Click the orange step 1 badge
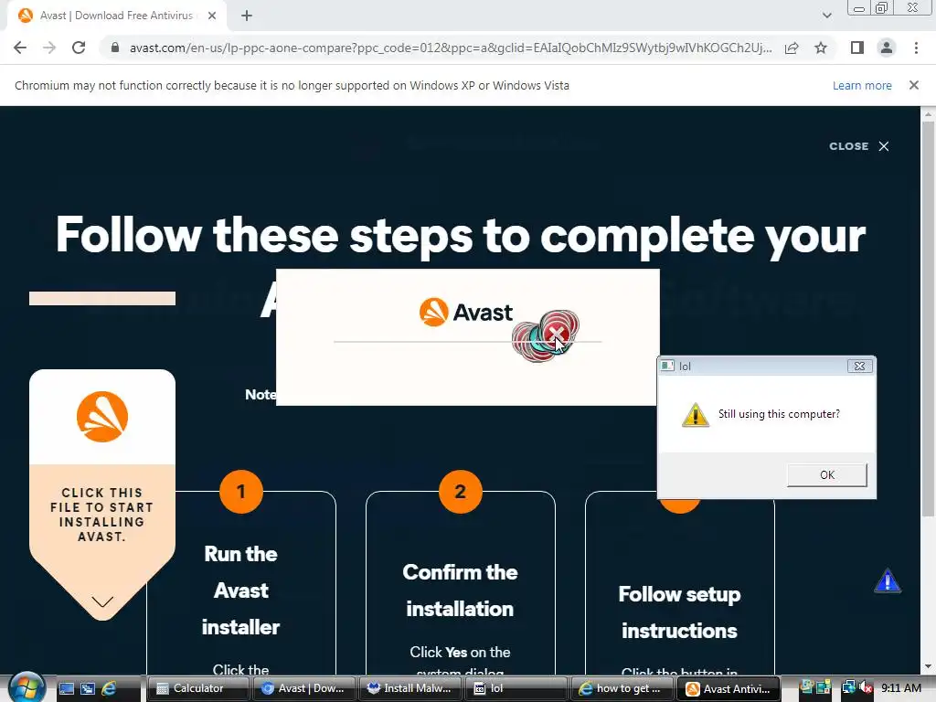Screen dimensions: 936x702 point(241,492)
